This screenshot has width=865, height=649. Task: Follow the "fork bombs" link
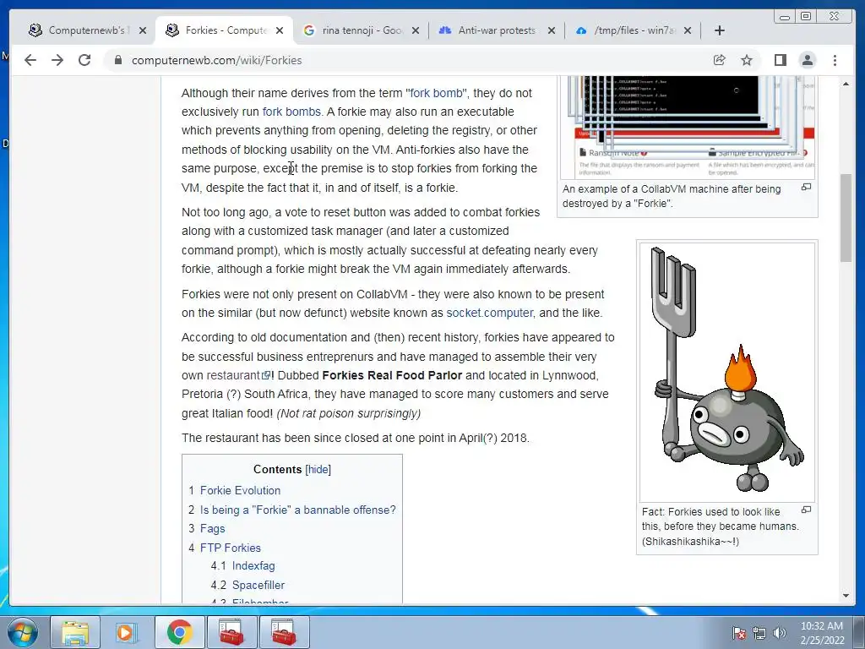tap(291, 112)
